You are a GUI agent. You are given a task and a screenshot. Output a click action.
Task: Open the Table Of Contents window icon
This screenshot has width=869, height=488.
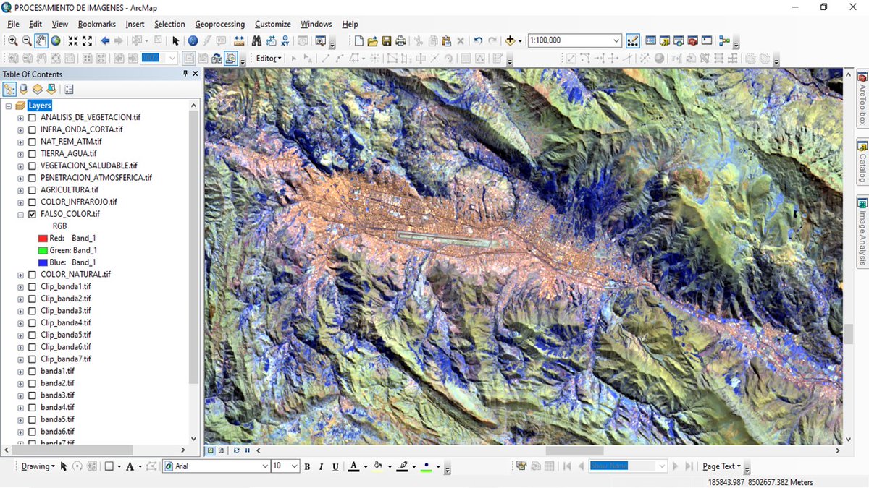651,40
